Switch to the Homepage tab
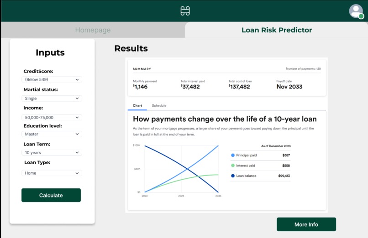The width and height of the screenshot is (368, 238). (x=93, y=30)
